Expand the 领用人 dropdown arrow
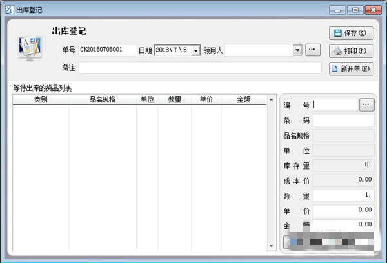387x263 pixels. 297,50
